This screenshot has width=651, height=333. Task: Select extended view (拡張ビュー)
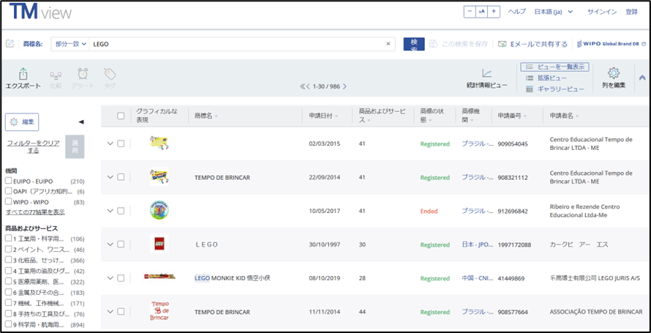[546, 78]
